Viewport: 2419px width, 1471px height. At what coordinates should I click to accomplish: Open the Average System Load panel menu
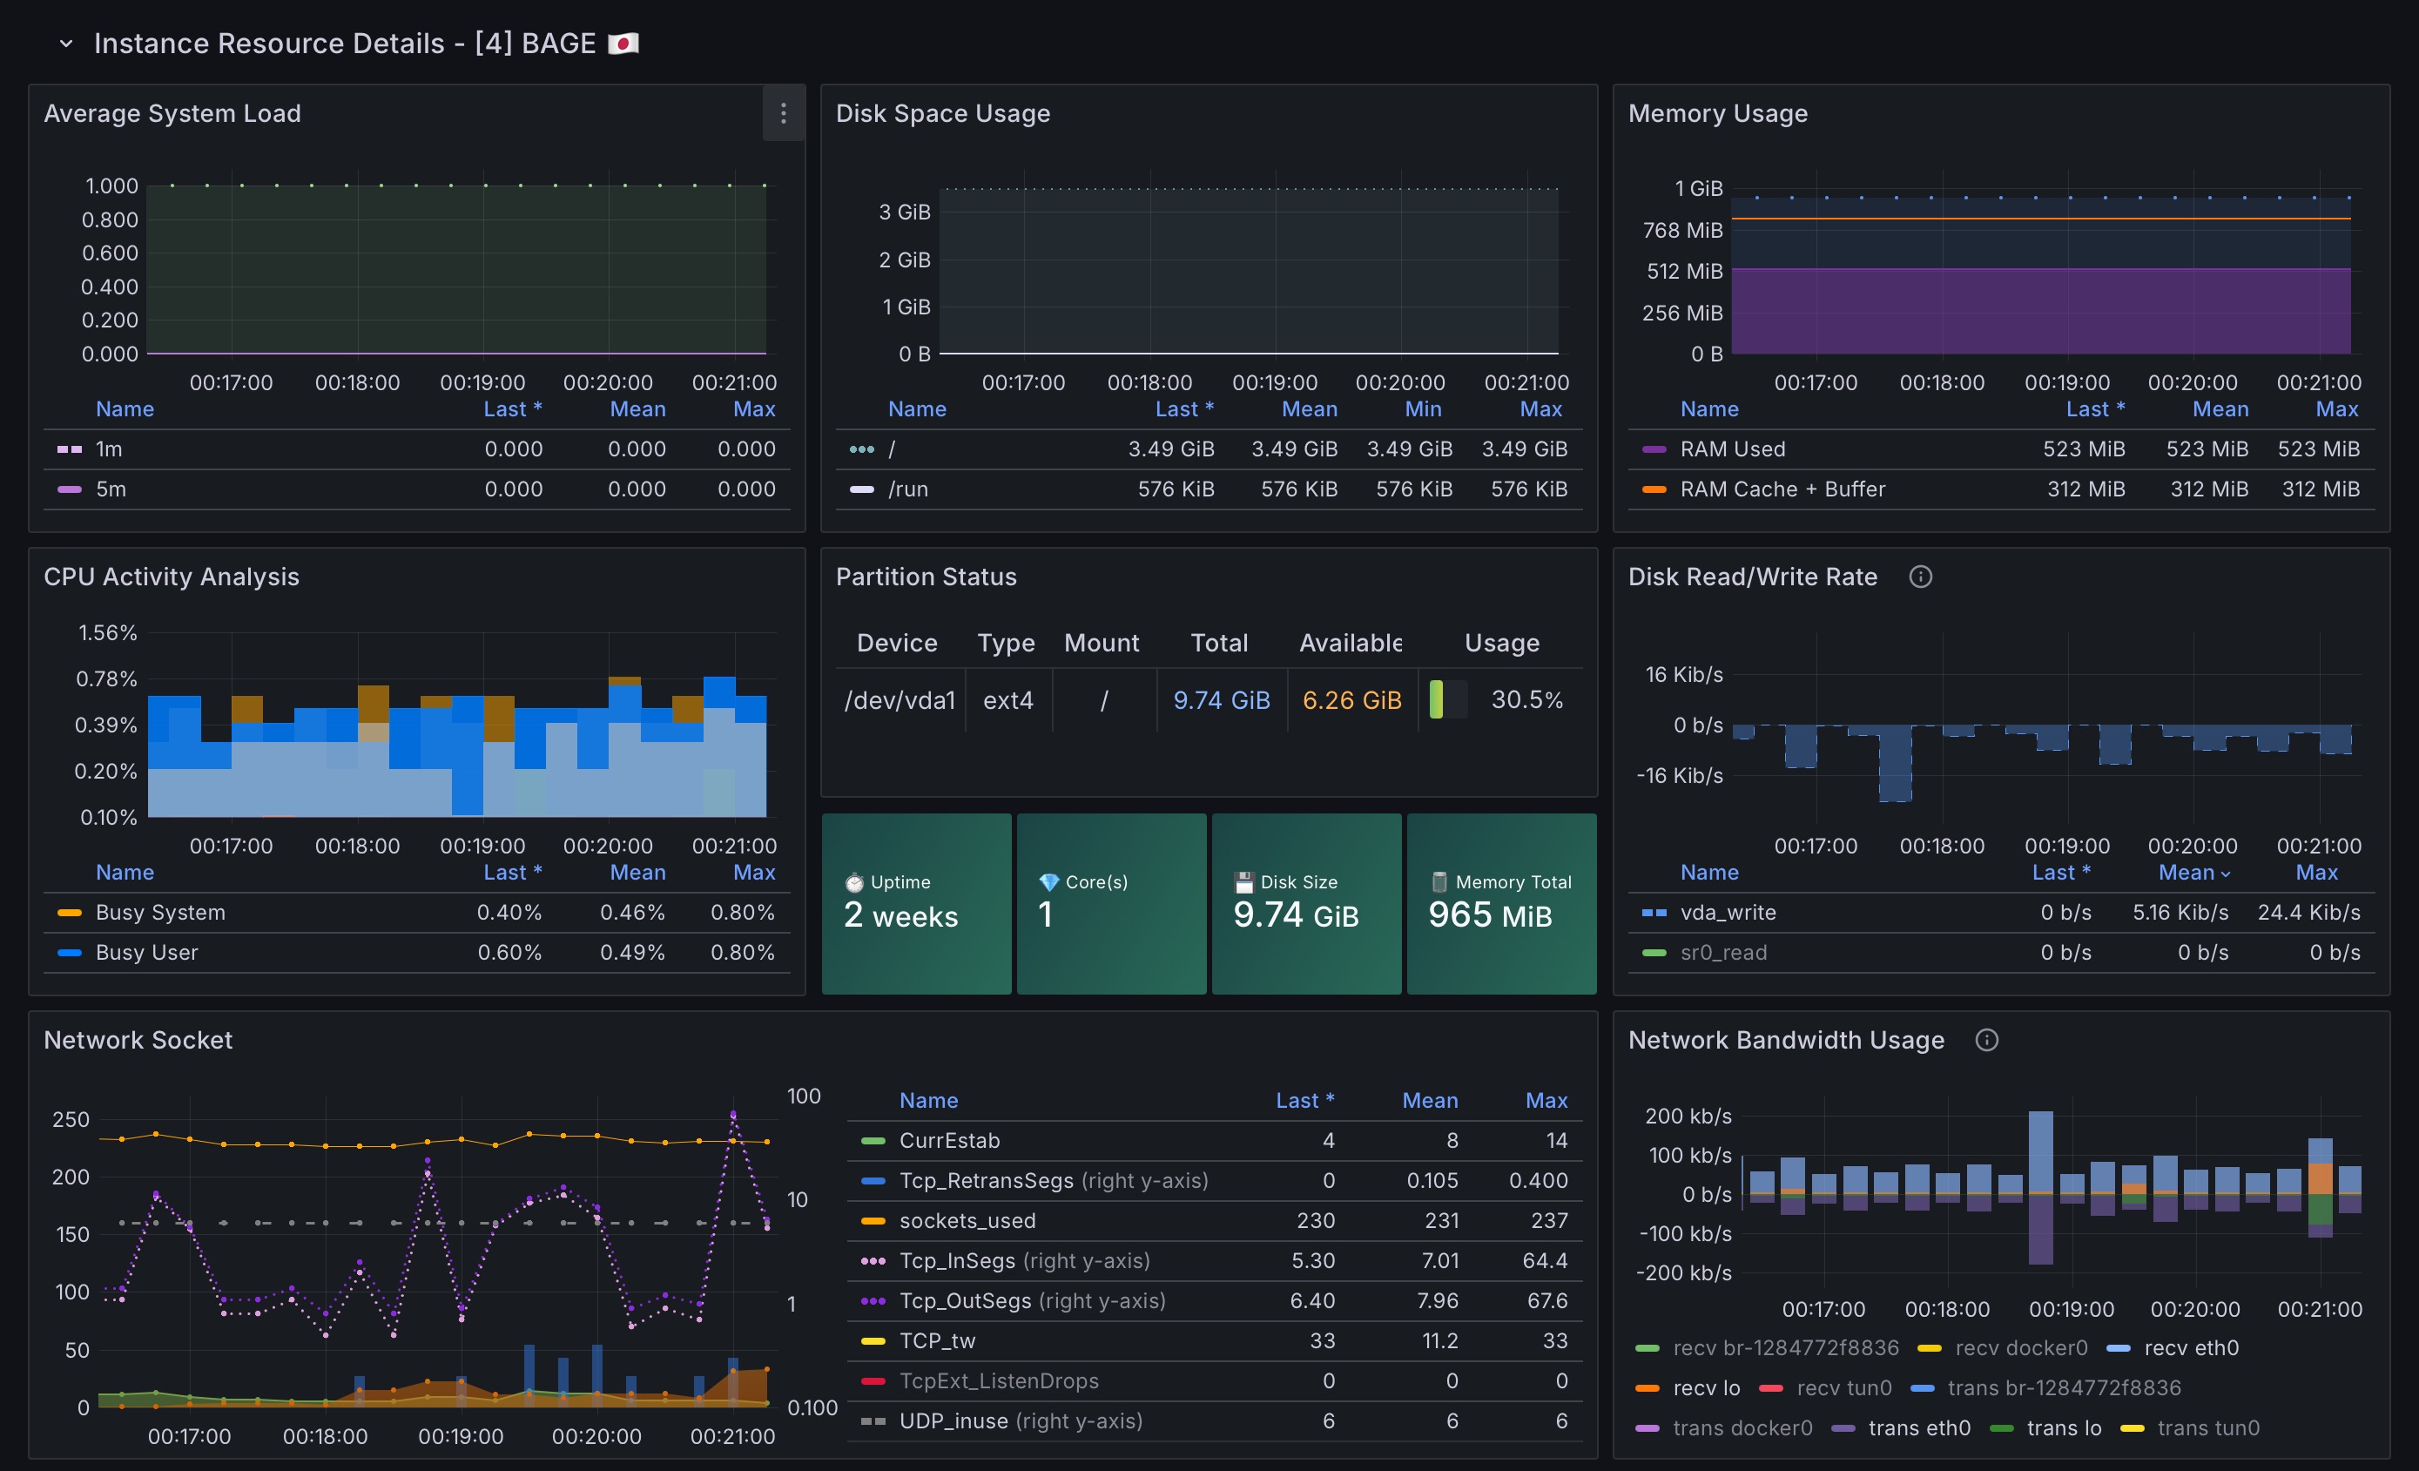click(783, 114)
